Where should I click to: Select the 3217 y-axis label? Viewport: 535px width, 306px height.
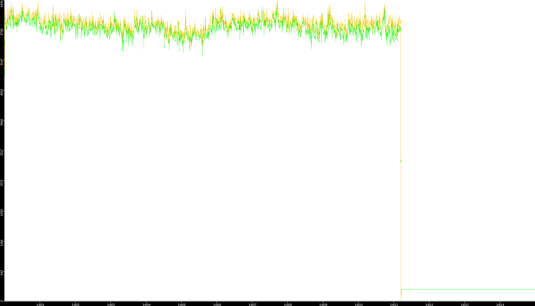2,153
